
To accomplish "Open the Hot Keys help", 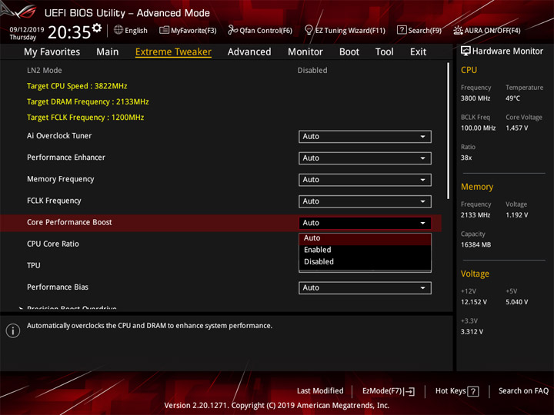I will [457, 391].
